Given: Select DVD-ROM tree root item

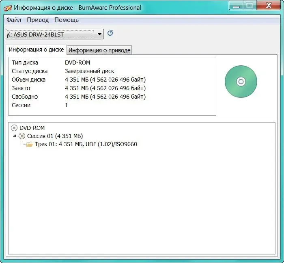Looking at the screenshot, I should (x=32, y=128).
